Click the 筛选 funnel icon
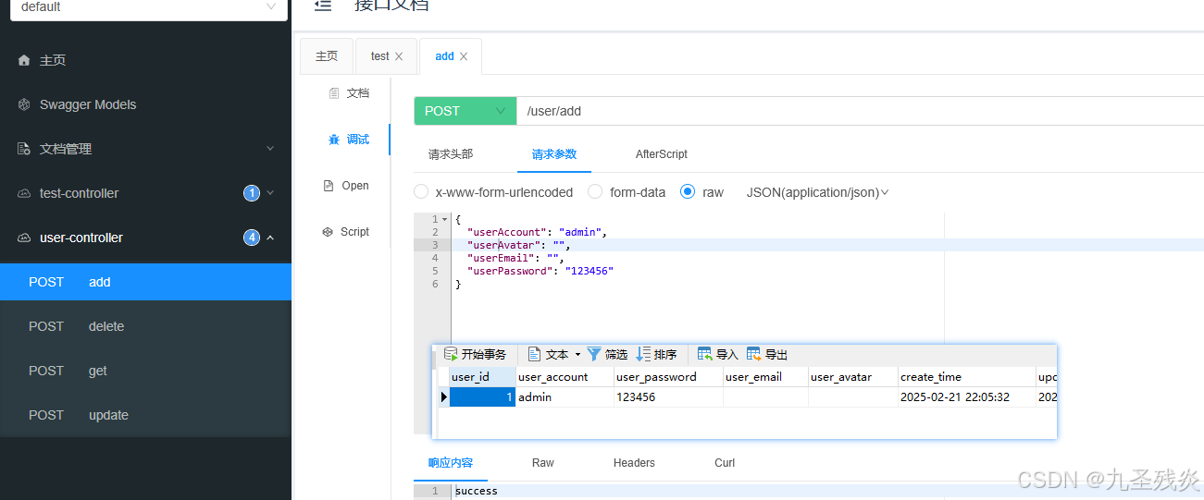Screen dimensions: 1204x500 (594, 354)
